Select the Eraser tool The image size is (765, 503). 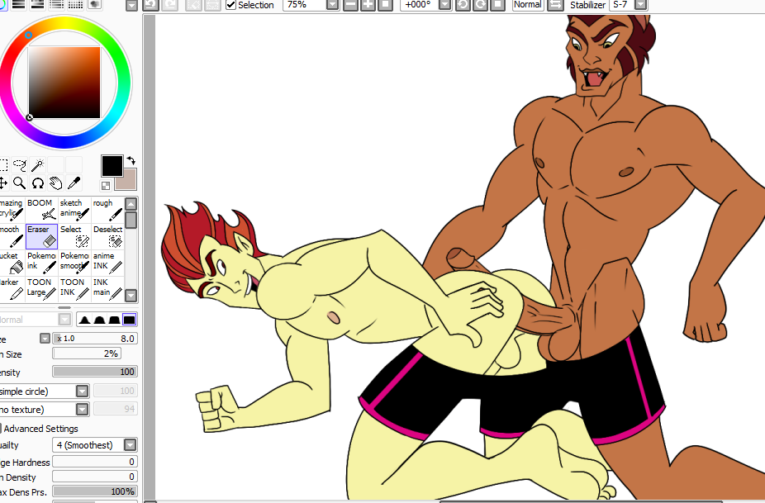pos(41,236)
